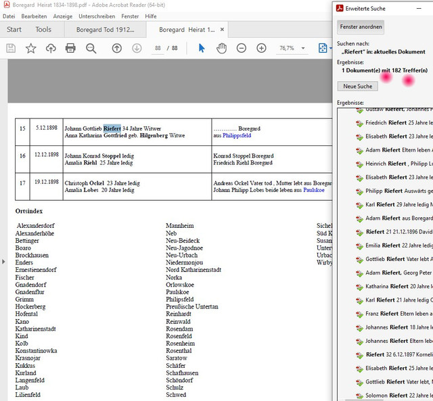Follow the Paulskoe link in row 17
The height and width of the screenshot is (401, 433).
tap(314, 190)
